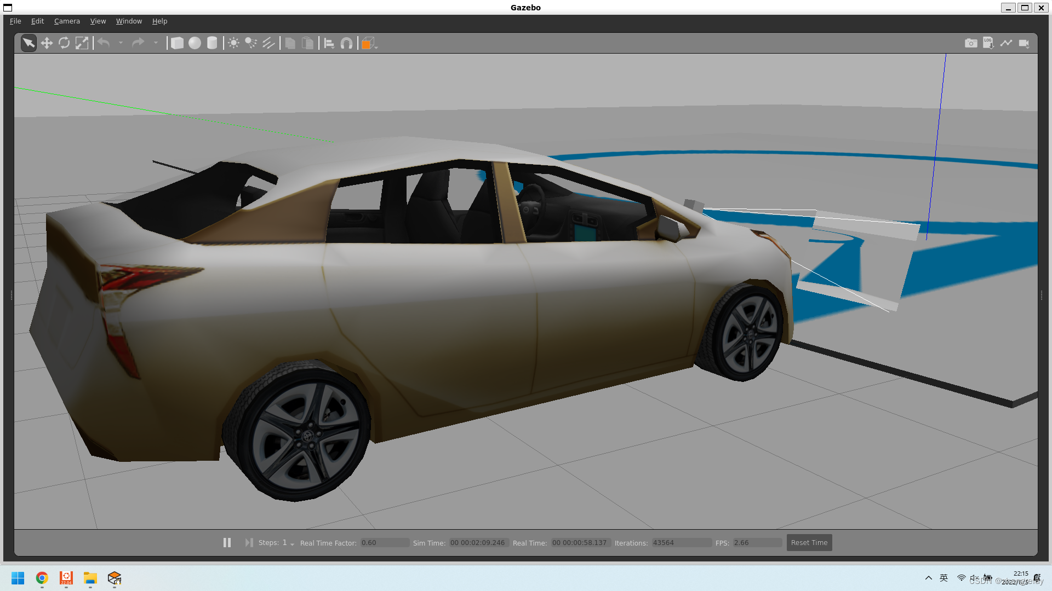Image resolution: width=1052 pixels, height=591 pixels.
Task: Expand the undo history dropdown arrow
Action: [121, 43]
